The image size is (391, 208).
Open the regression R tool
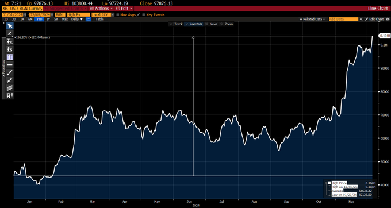click(10, 95)
